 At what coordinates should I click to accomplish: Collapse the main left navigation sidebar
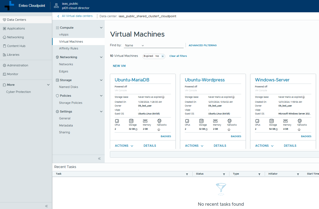46,206
